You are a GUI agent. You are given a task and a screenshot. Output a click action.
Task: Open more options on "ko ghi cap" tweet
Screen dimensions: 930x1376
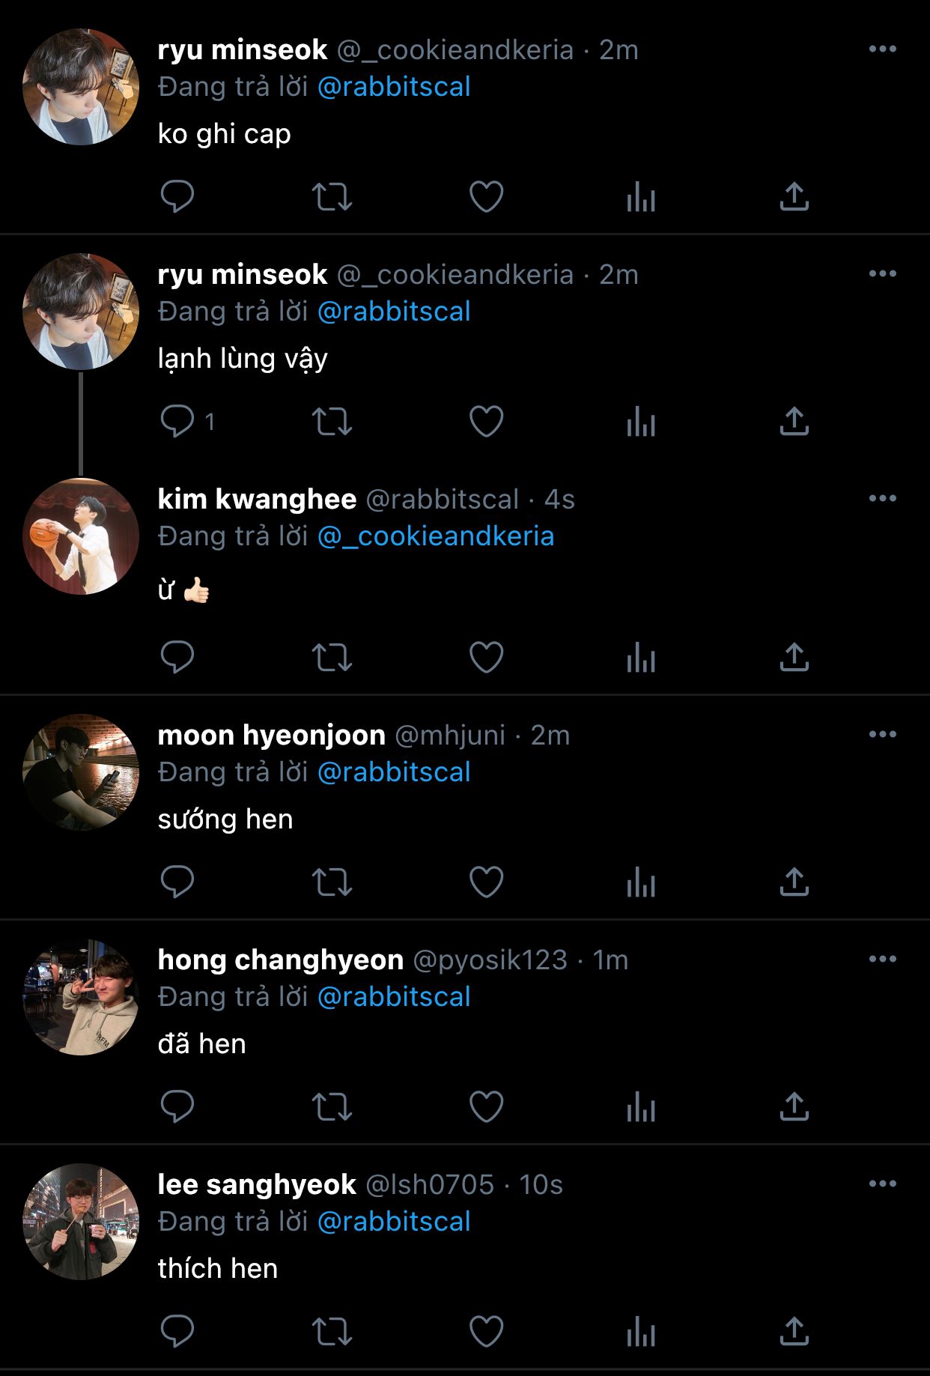[x=882, y=49]
